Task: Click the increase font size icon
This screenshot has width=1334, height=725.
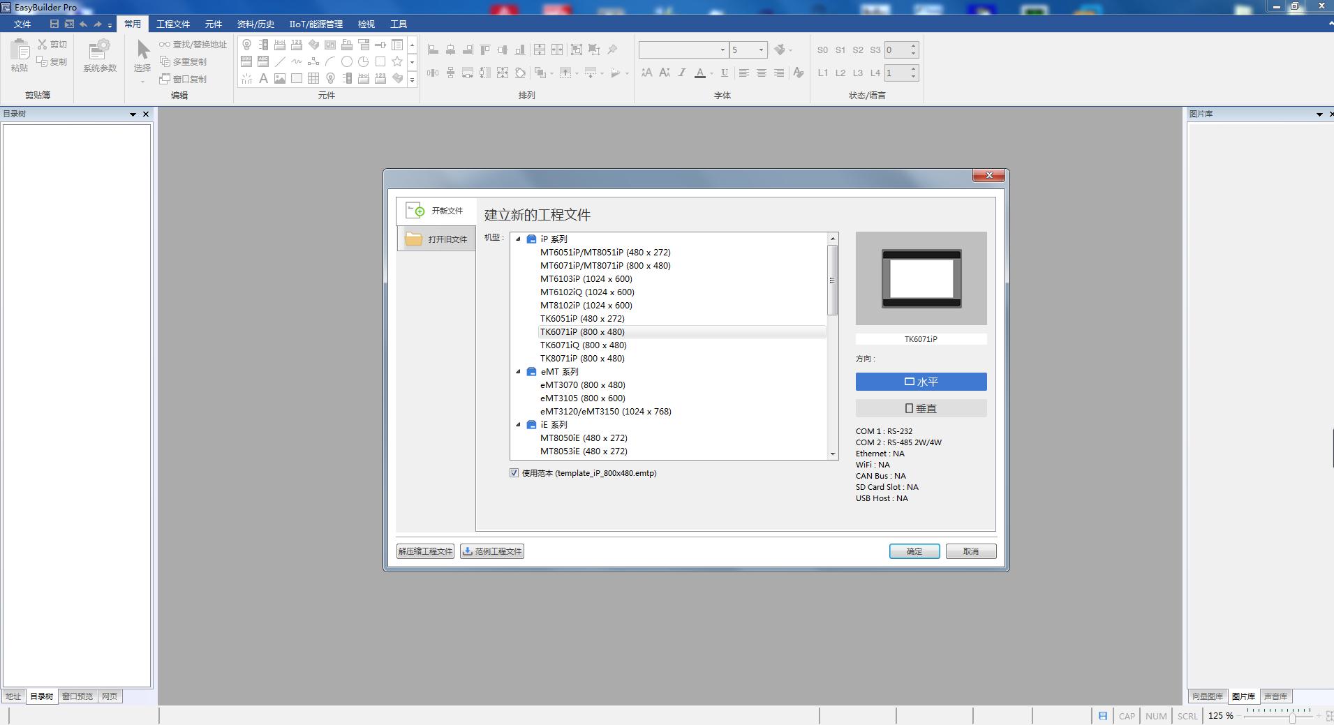Action: pyautogui.click(x=647, y=73)
